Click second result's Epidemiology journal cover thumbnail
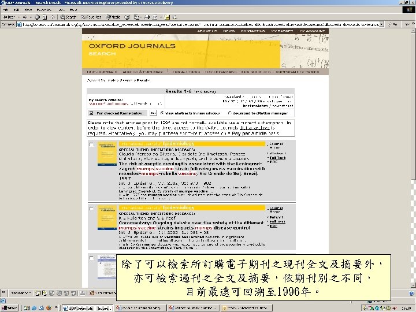Viewport: 416px width, 312px height. (x=107, y=218)
